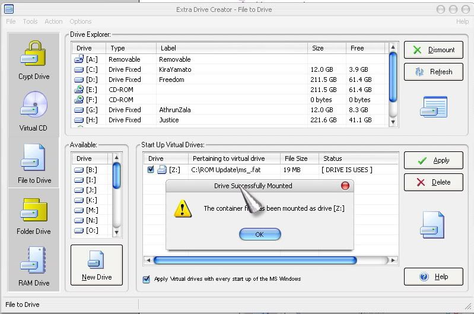Image resolution: width=474 pixels, height=314 pixels.
Task: Toggle Apply Virtual drives at startup checkbox
Action: click(147, 279)
